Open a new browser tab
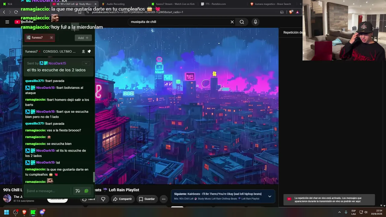 pyautogui.click(x=300, y=4)
